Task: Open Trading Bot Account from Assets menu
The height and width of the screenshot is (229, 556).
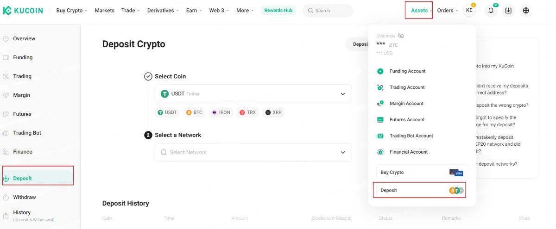Action: (411, 136)
